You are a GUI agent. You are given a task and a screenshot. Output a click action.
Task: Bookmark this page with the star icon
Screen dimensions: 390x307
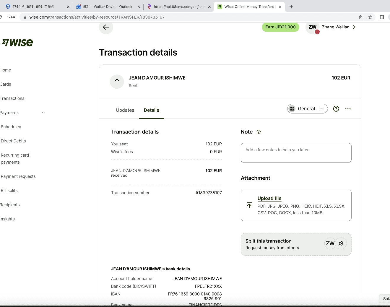370,17
